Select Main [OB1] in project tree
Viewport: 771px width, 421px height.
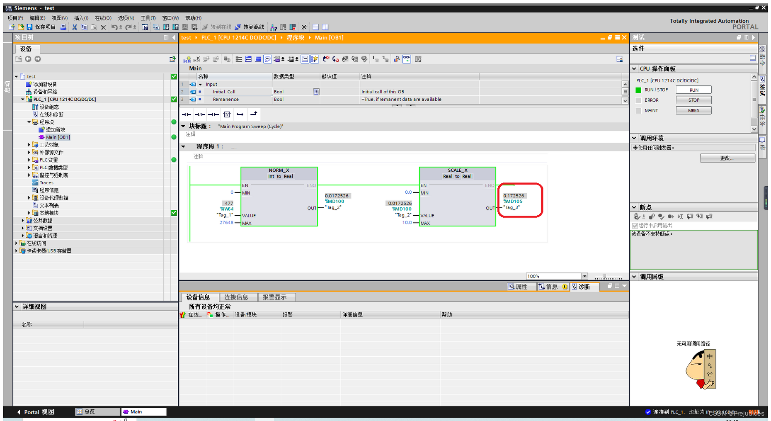[x=58, y=137]
